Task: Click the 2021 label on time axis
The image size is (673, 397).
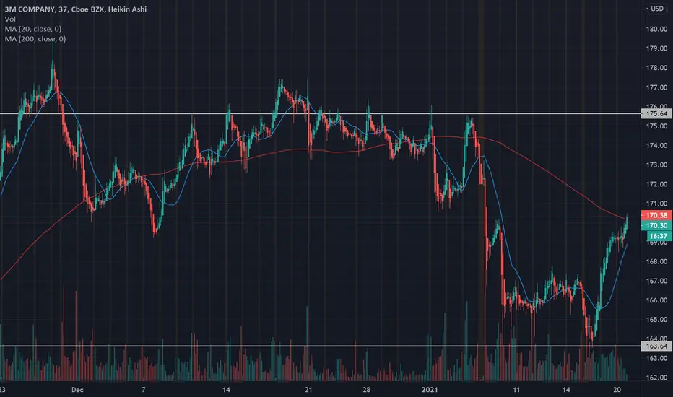Action: coord(430,390)
